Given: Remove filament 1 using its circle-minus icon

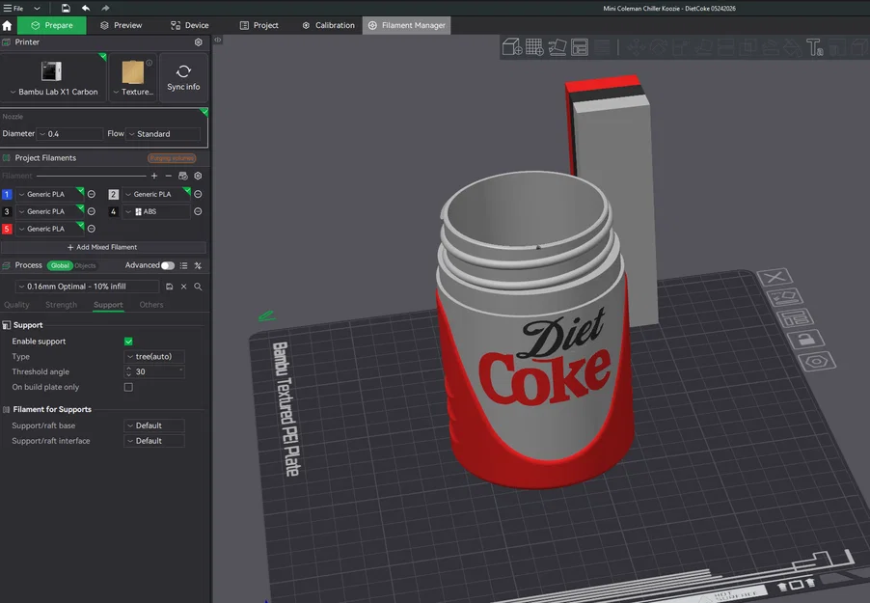Looking at the screenshot, I should coord(92,194).
